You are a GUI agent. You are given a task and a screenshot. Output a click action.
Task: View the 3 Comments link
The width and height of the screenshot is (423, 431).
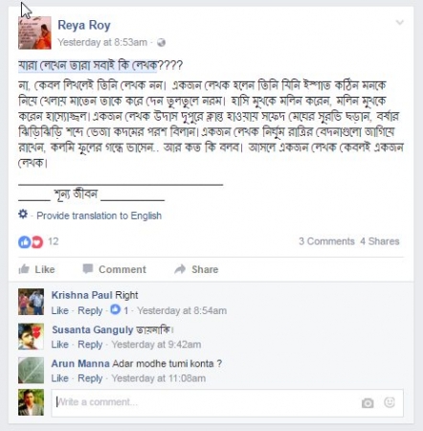(x=326, y=241)
